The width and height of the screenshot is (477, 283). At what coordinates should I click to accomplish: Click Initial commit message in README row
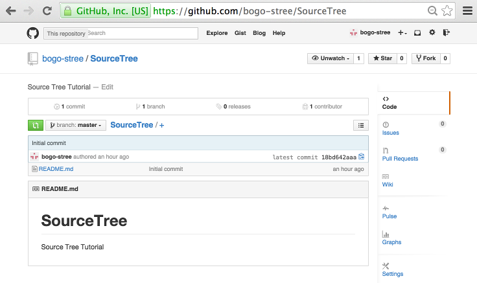[166, 169]
